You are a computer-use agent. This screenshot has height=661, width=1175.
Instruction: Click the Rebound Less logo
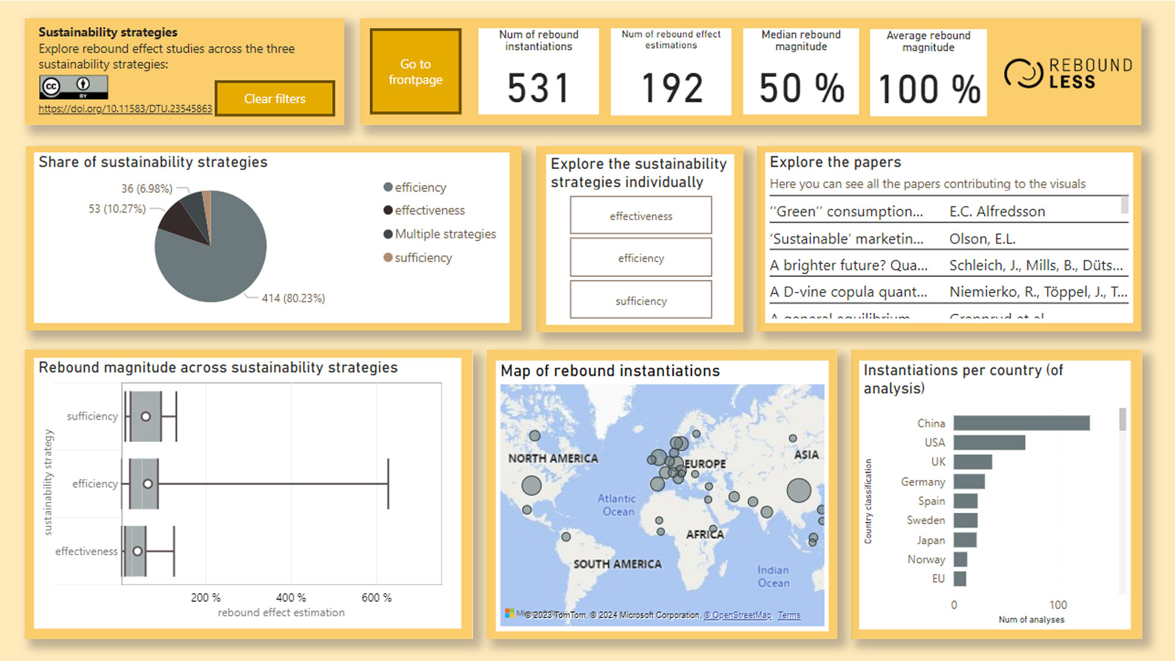pyautogui.click(x=1068, y=73)
